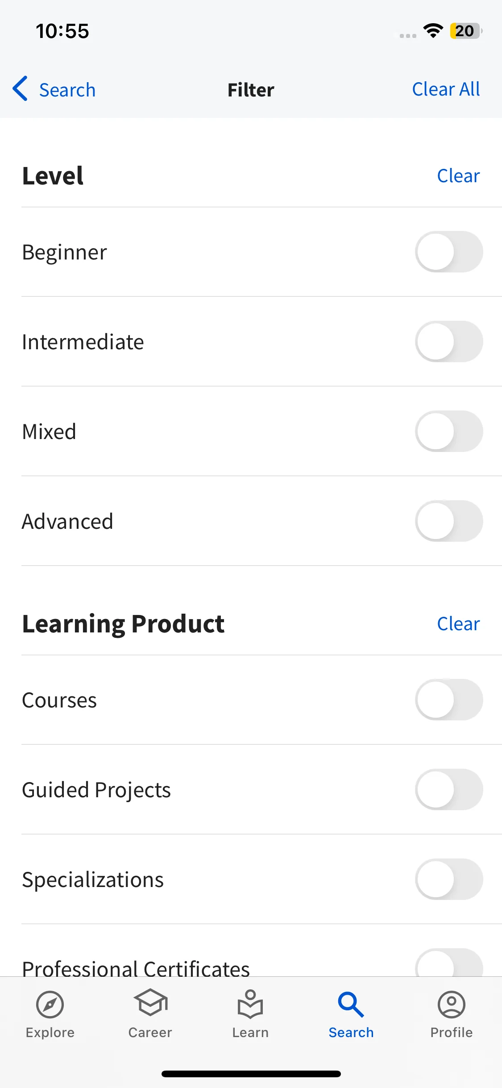Switch on the Courses filter
This screenshot has height=1088, width=502.
tap(449, 700)
